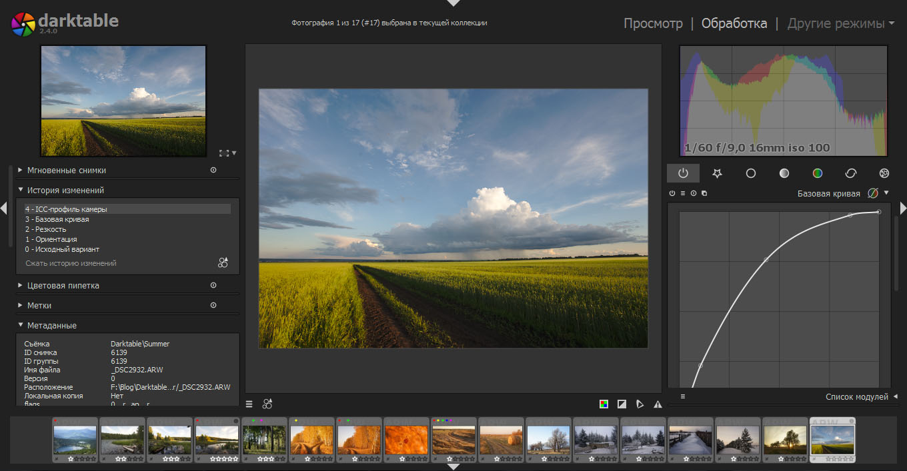Toggle Базовая кривая module on or off
The image size is (907, 471).
672,193
